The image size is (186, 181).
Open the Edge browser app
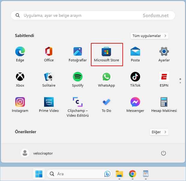[x=20, y=54]
